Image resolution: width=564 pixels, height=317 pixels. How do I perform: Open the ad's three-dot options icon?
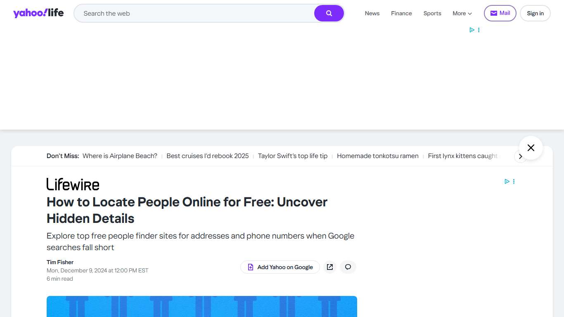coord(479,30)
